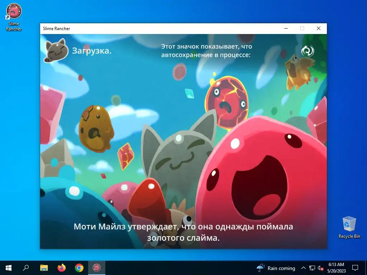Image resolution: width=367 pixels, height=275 pixels.
Task: Open taskbar search magnifier
Action: point(26,268)
